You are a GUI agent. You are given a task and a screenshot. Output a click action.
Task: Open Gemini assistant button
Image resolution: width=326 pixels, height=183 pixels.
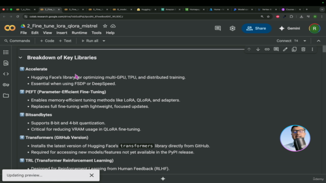(290, 28)
